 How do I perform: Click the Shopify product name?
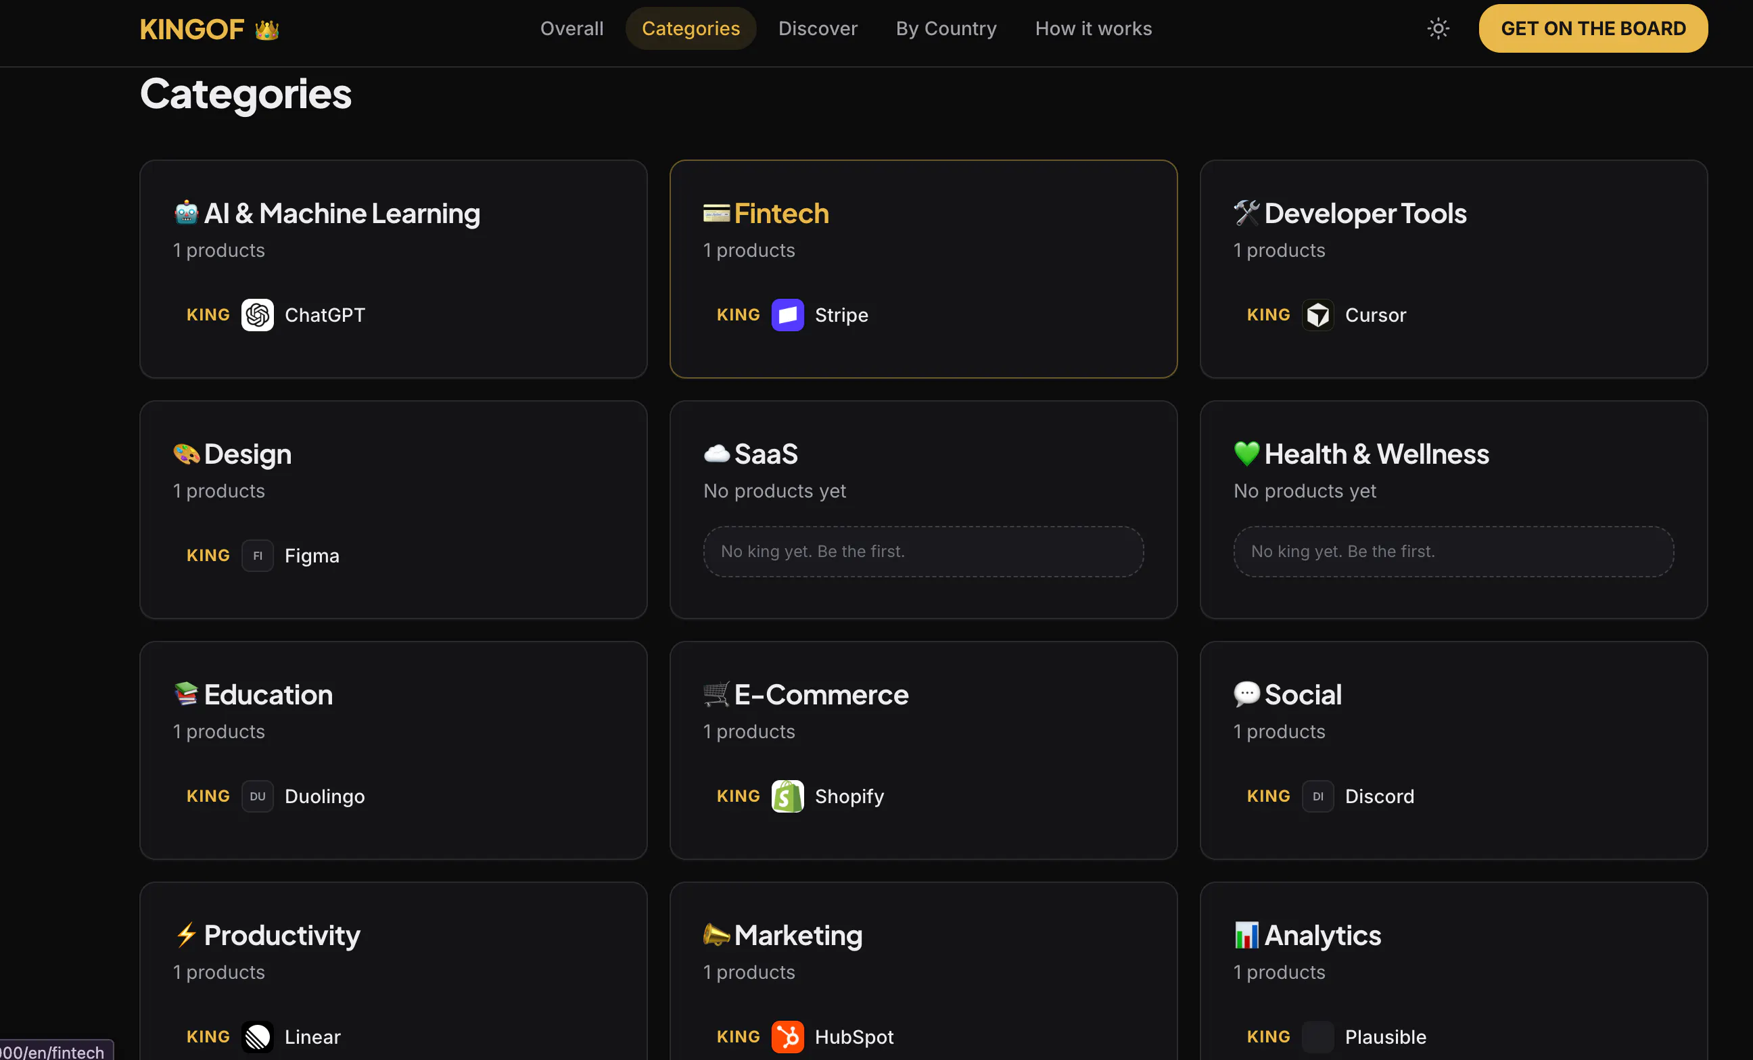(849, 796)
